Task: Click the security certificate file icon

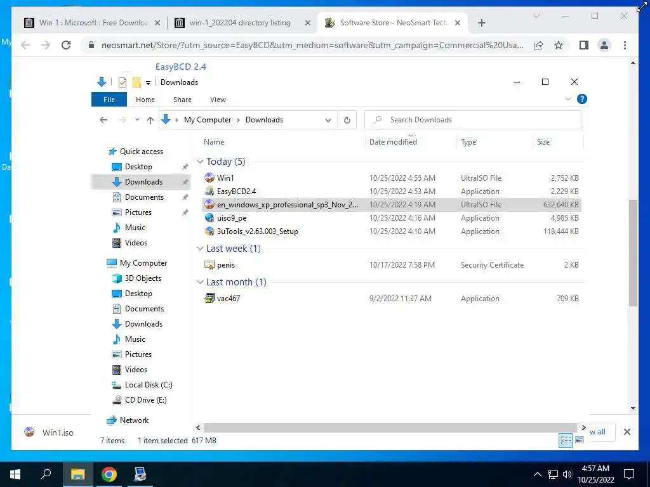Action: pos(209,264)
